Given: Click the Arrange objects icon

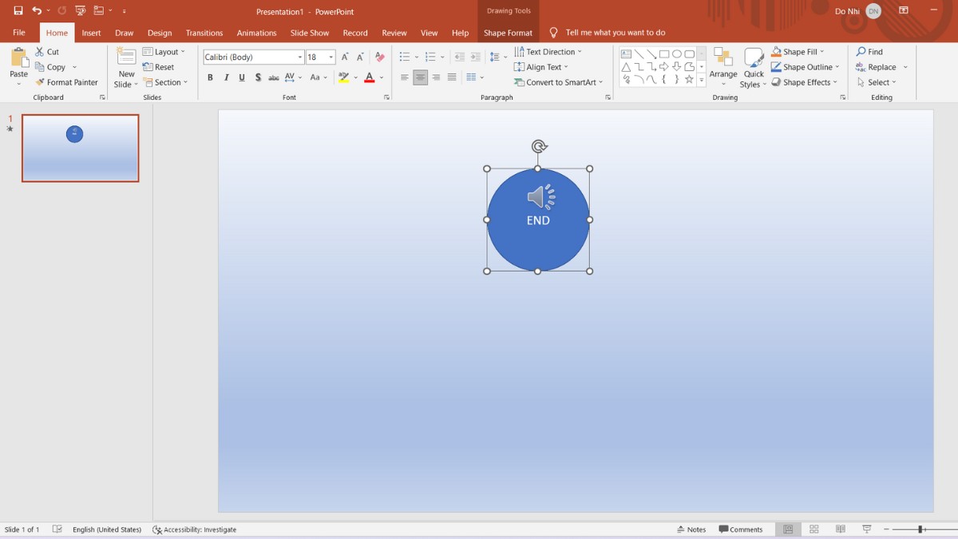Looking at the screenshot, I should coord(723,58).
